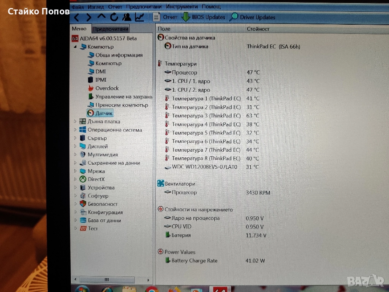Expand the Дънна платка tree node
The width and height of the screenshot is (389, 292).
pos(75,122)
